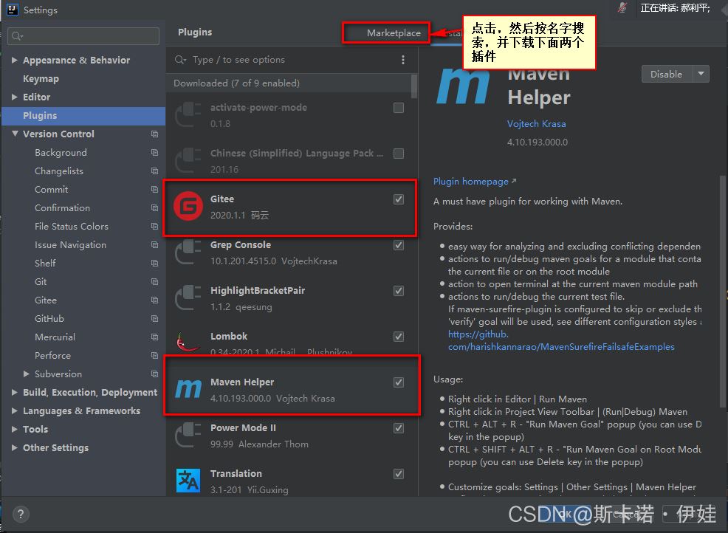Click the copy icon next to GitHub

[x=154, y=319]
